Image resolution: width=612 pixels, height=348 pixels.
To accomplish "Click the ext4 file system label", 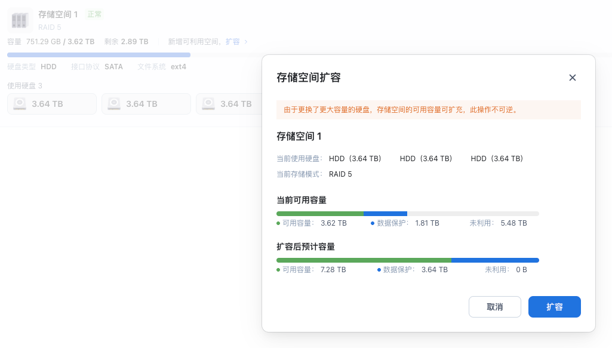I will click(x=179, y=66).
